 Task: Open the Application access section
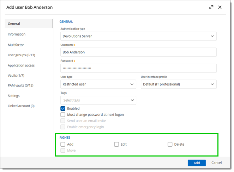point(21,65)
